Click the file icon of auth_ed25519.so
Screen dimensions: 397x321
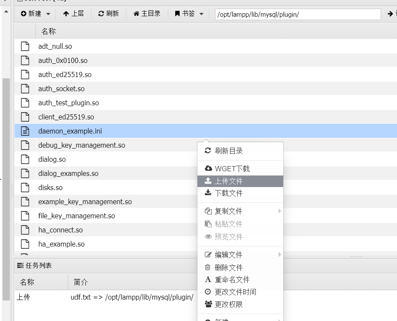point(25,75)
